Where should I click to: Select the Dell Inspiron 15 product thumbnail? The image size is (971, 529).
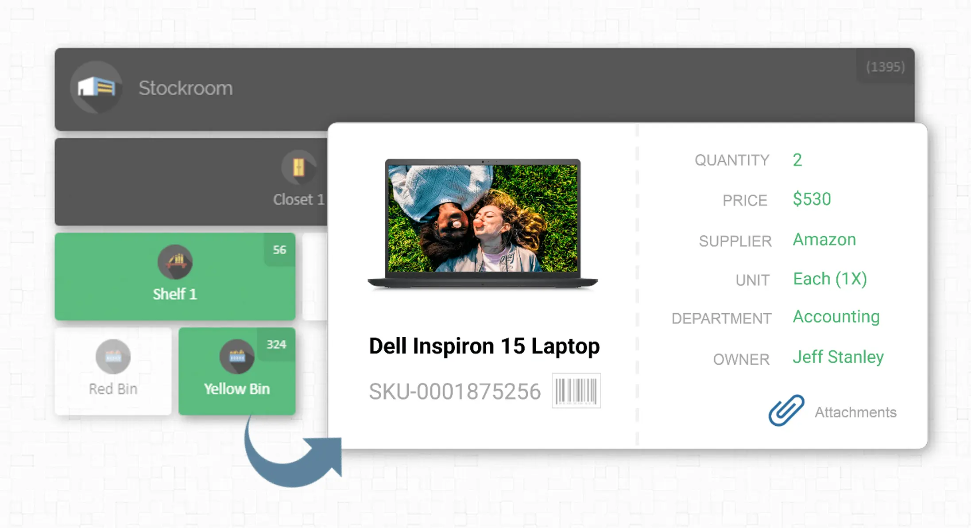pos(484,222)
